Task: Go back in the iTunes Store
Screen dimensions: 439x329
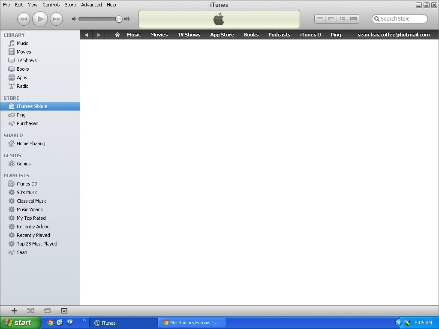Action: (x=86, y=35)
